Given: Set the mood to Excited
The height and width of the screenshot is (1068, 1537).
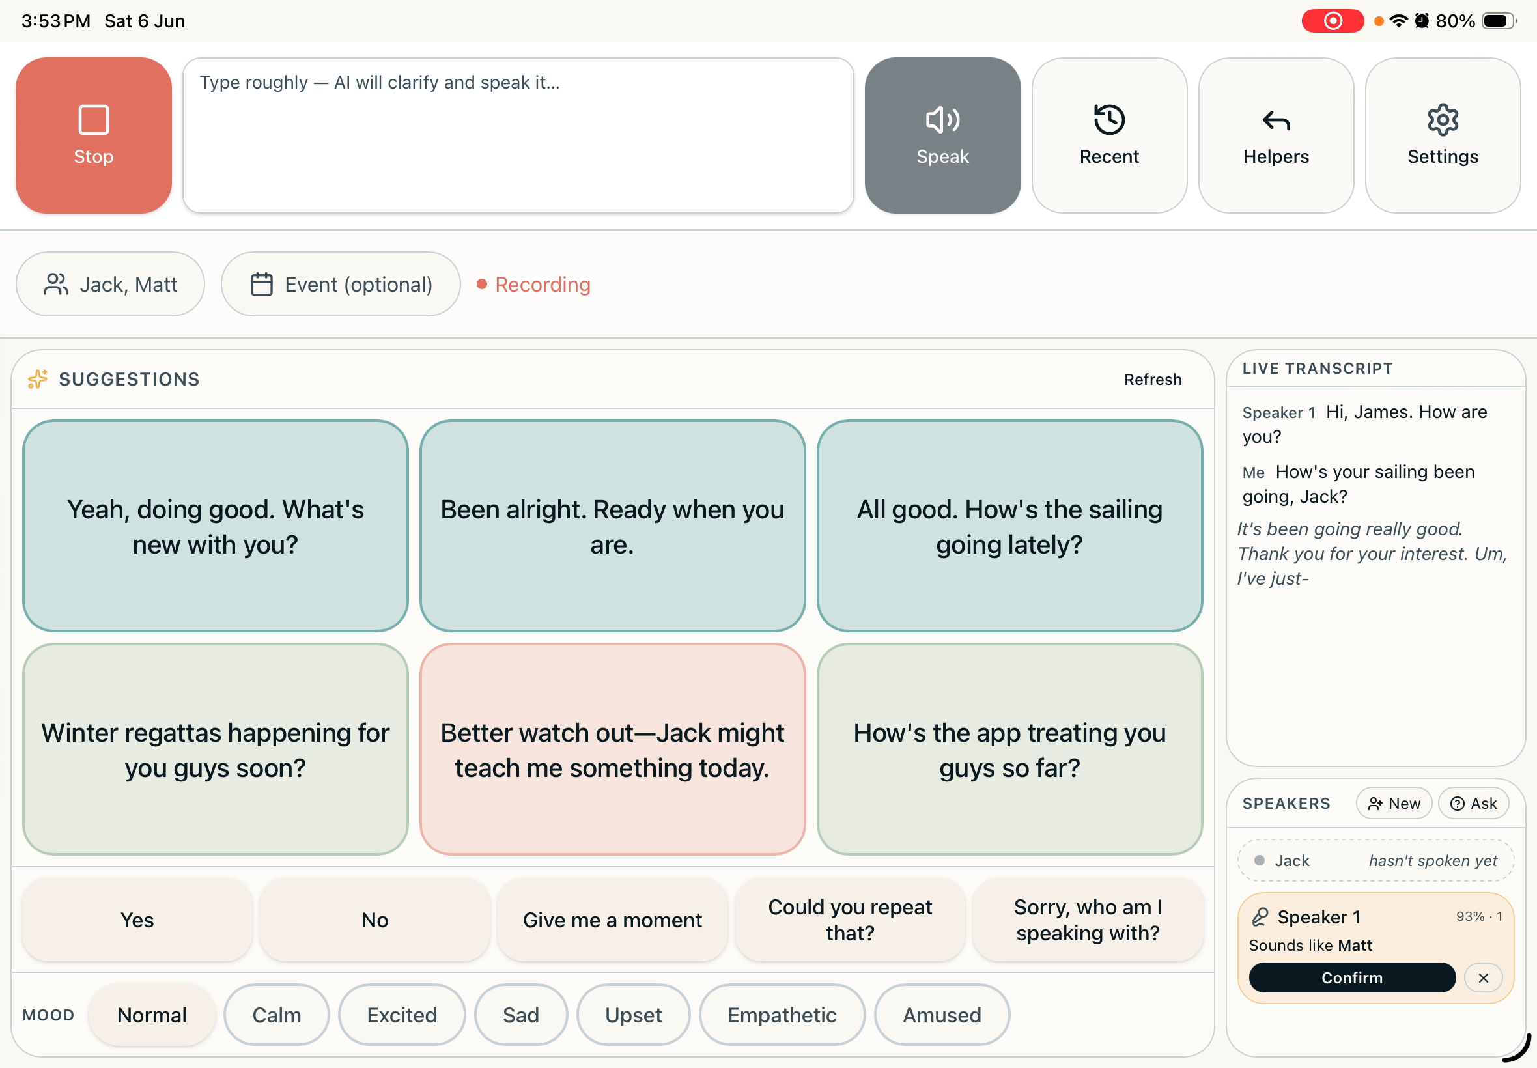Looking at the screenshot, I should 401,1015.
